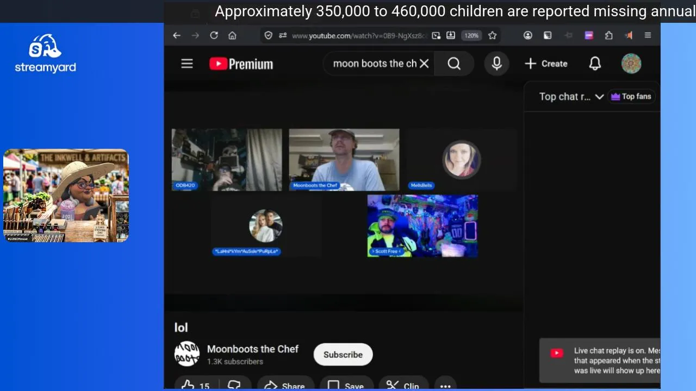Toggle picture-in-picture icon in address bar
This screenshot has height=391, width=696.
(x=436, y=35)
